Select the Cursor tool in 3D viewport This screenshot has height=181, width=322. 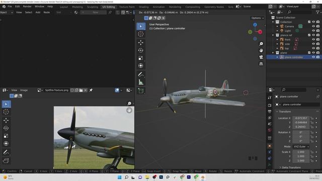point(141,34)
